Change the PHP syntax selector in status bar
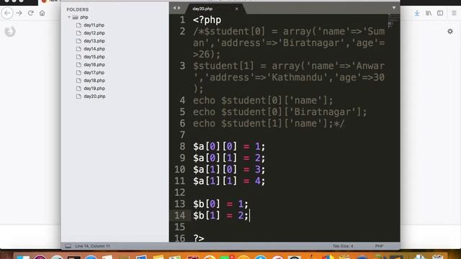This screenshot has width=461, height=259. (x=380, y=246)
